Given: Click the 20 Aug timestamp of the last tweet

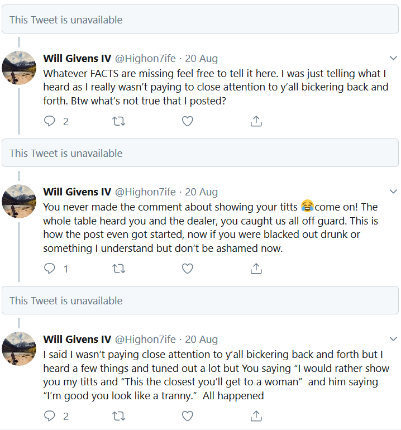Looking at the screenshot, I should pyautogui.click(x=201, y=340).
